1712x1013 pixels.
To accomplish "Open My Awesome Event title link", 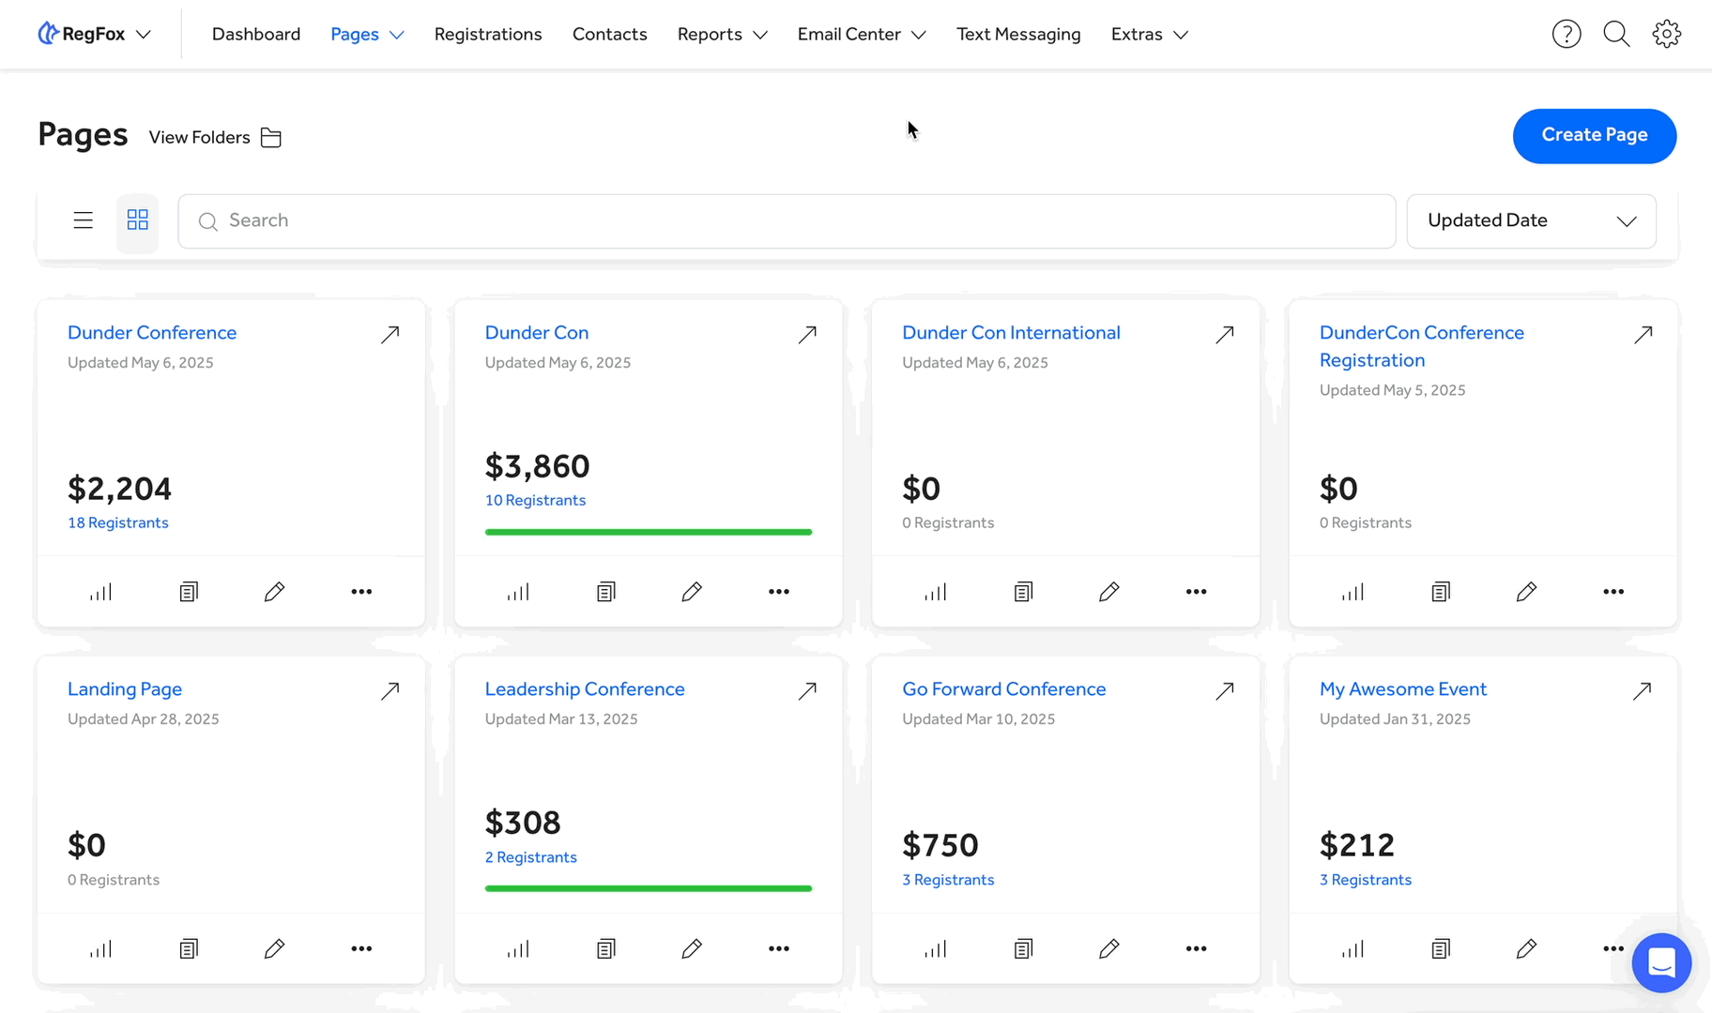I will tap(1403, 689).
